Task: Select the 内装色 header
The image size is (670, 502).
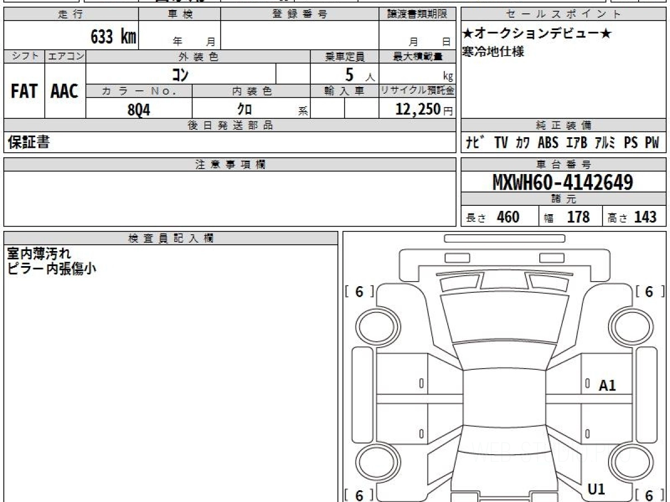Action: 251,91
